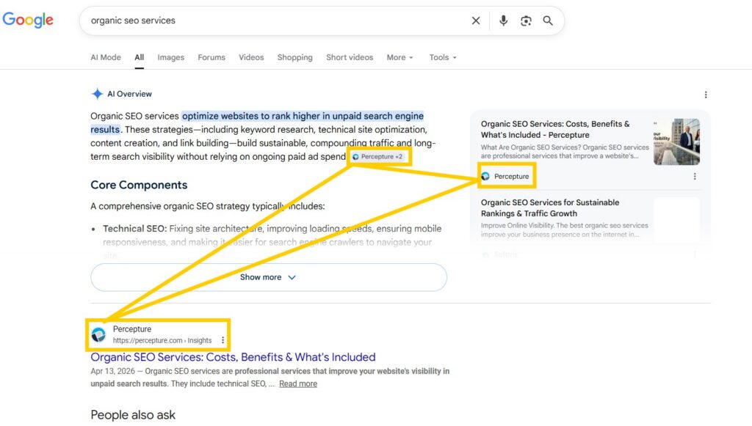Open three-dot menu beside percepture.com Insights

pos(223,340)
